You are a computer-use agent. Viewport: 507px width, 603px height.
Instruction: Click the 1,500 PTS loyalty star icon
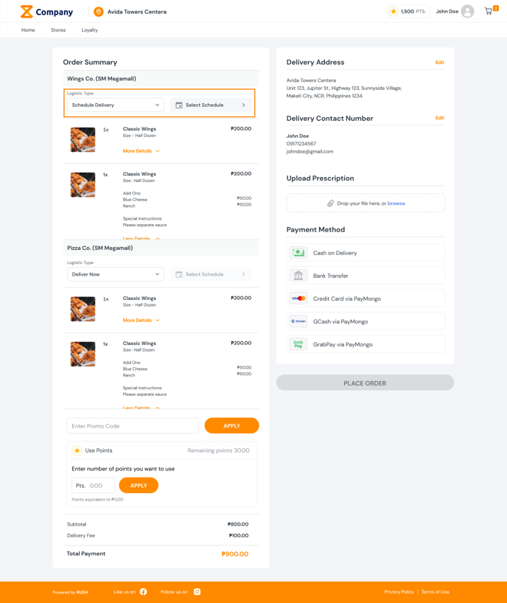[392, 11]
